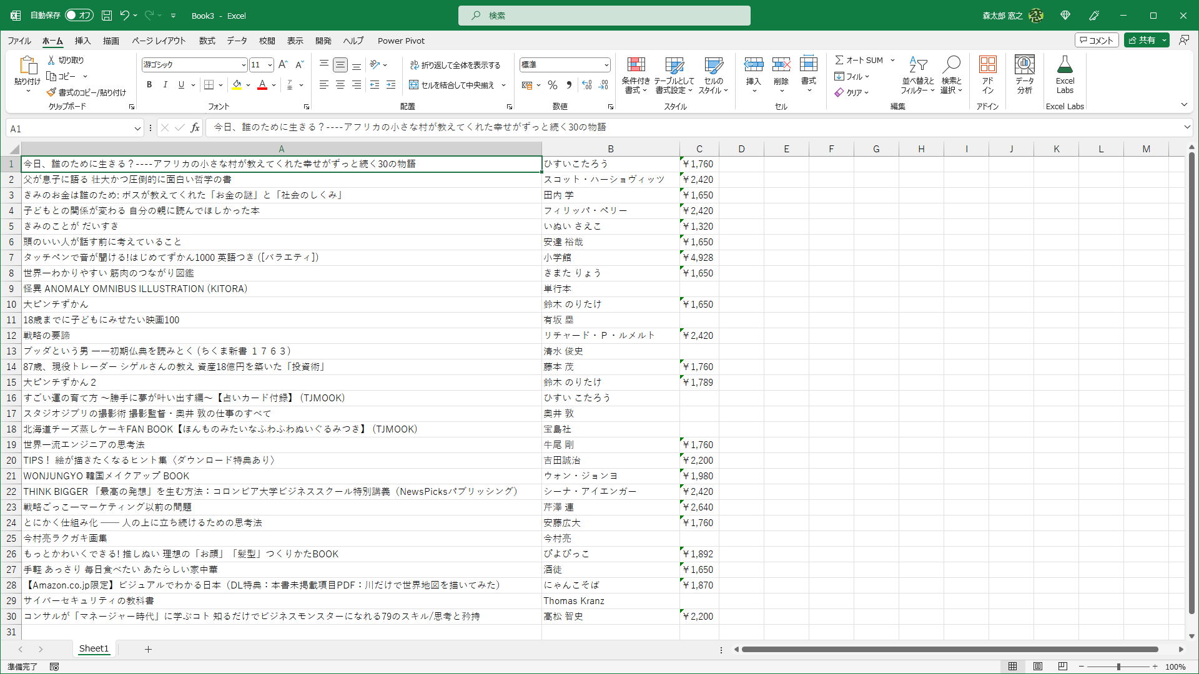Image resolution: width=1199 pixels, height=674 pixels.
Task: Open the conditional formatting (条件付き書式) icon
Action: tap(636, 75)
